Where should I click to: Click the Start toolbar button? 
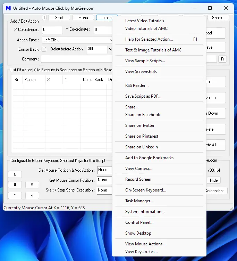[x=59, y=18]
